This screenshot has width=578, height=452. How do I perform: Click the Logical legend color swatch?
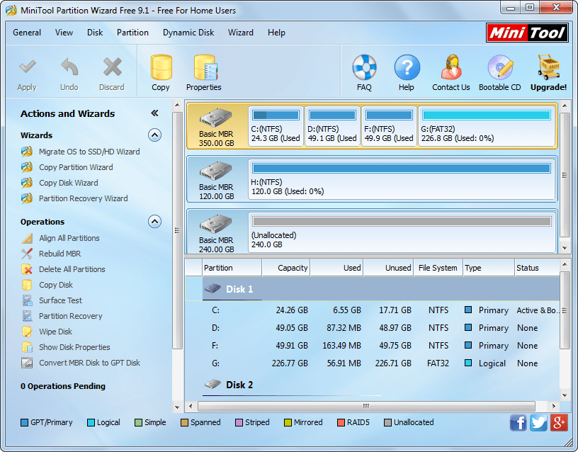pyautogui.click(x=91, y=422)
